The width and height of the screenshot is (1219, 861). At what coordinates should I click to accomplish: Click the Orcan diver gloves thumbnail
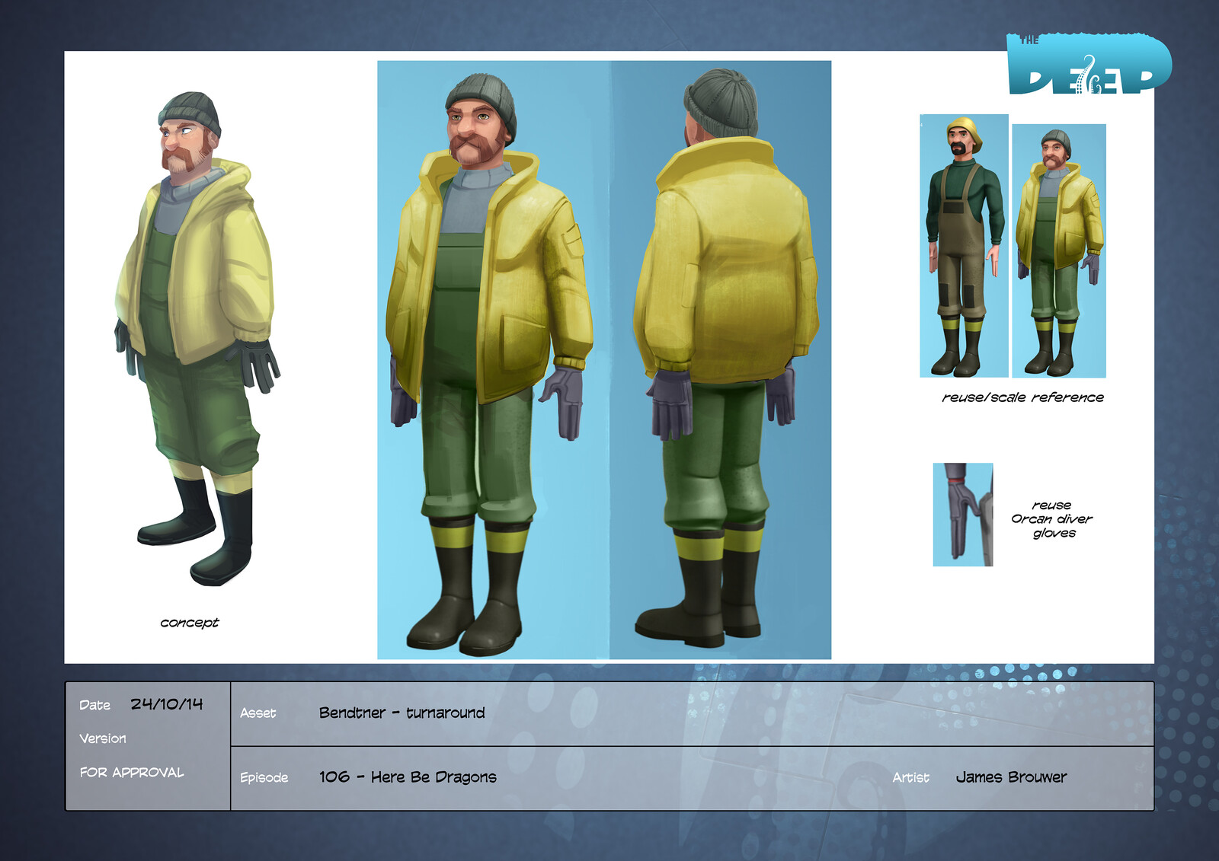pyautogui.click(x=963, y=515)
